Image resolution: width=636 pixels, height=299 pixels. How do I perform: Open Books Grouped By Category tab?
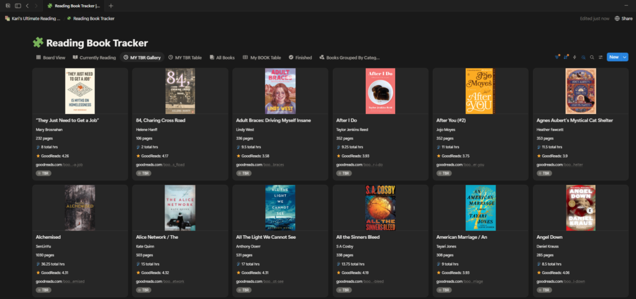coord(350,58)
